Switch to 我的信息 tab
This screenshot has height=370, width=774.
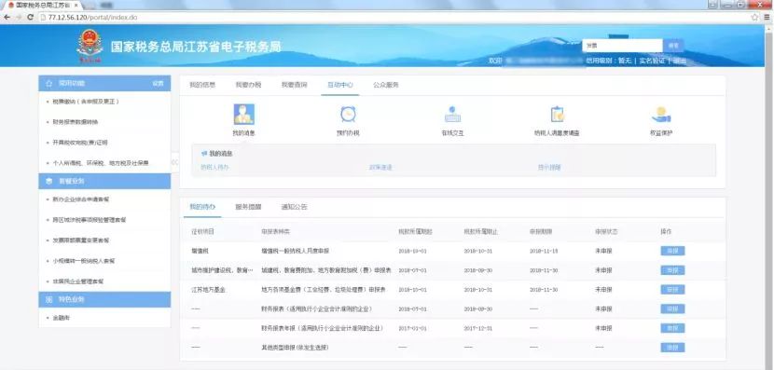click(202, 85)
